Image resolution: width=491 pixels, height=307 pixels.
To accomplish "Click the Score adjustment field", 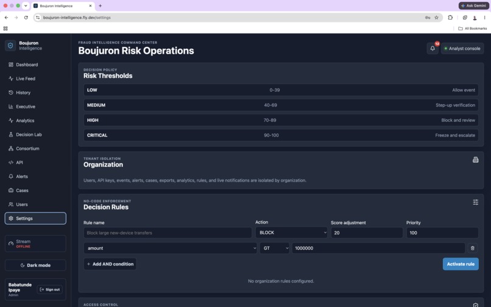I will (x=366, y=233).
